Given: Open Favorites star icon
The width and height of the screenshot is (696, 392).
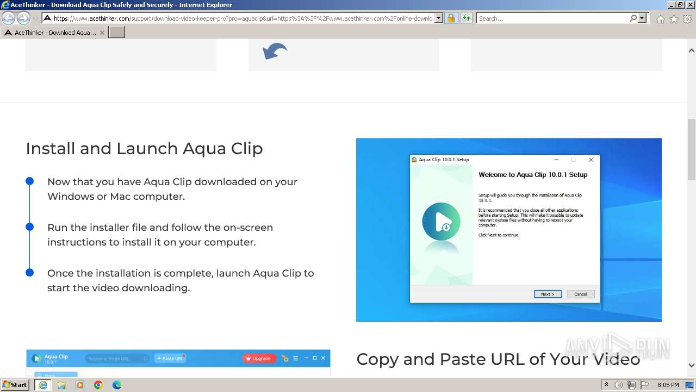Looking at the screenshot, I should click(674, 19).
